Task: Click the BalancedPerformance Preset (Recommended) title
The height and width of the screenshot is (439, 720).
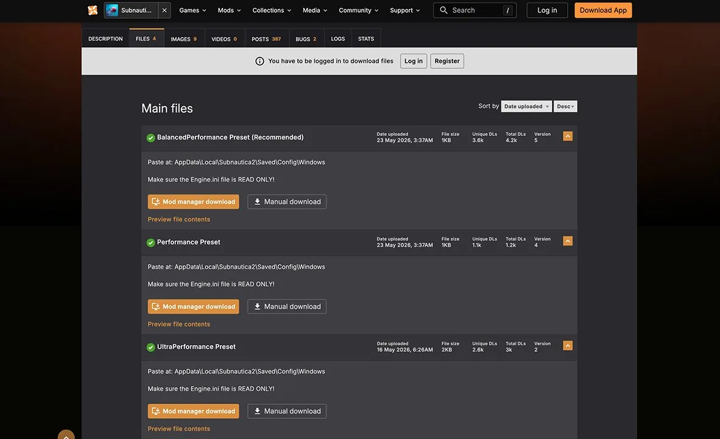Action: point(230,137)
